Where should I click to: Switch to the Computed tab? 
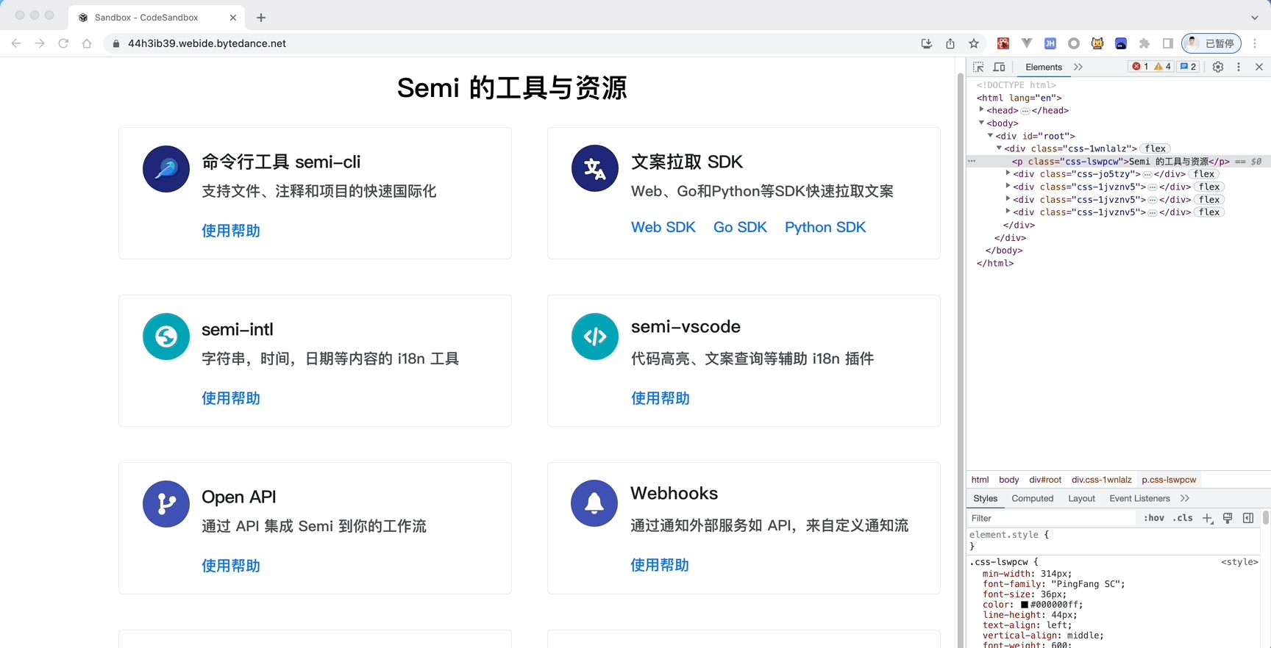pos(1032,498)
